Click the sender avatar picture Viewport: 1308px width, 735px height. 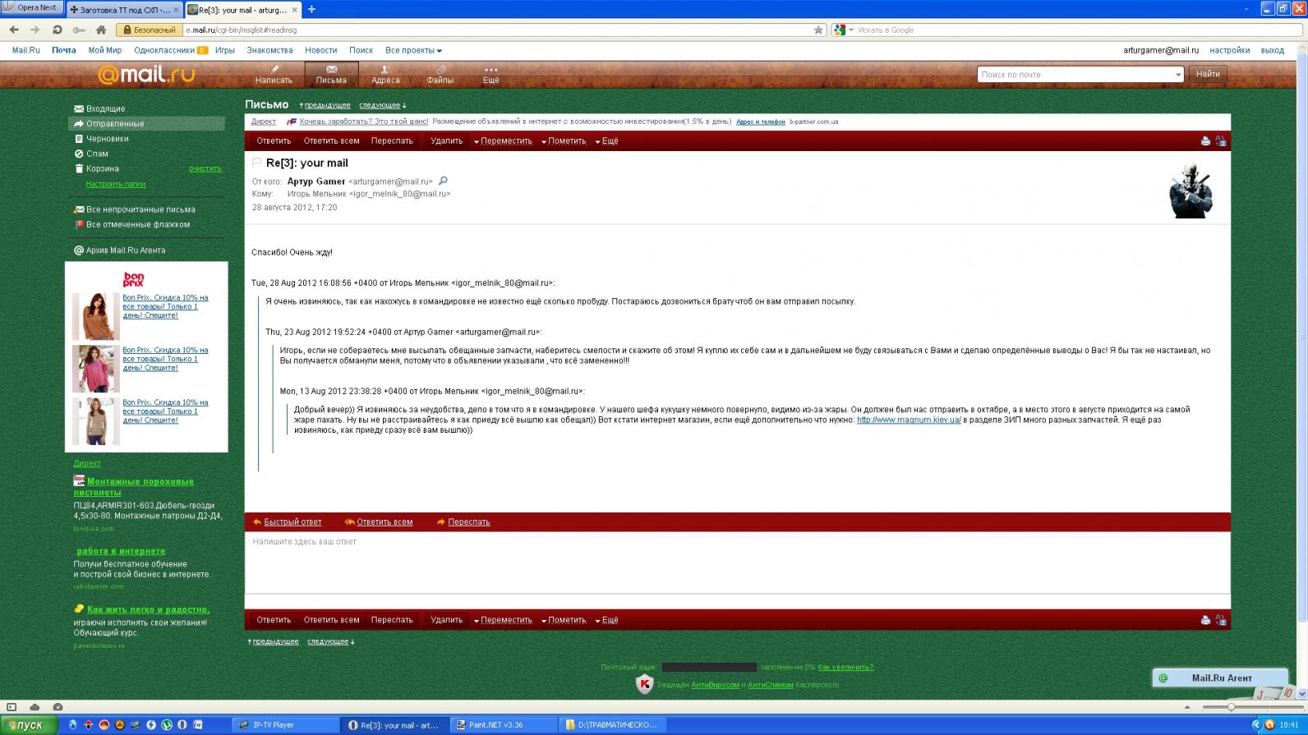1191,189
